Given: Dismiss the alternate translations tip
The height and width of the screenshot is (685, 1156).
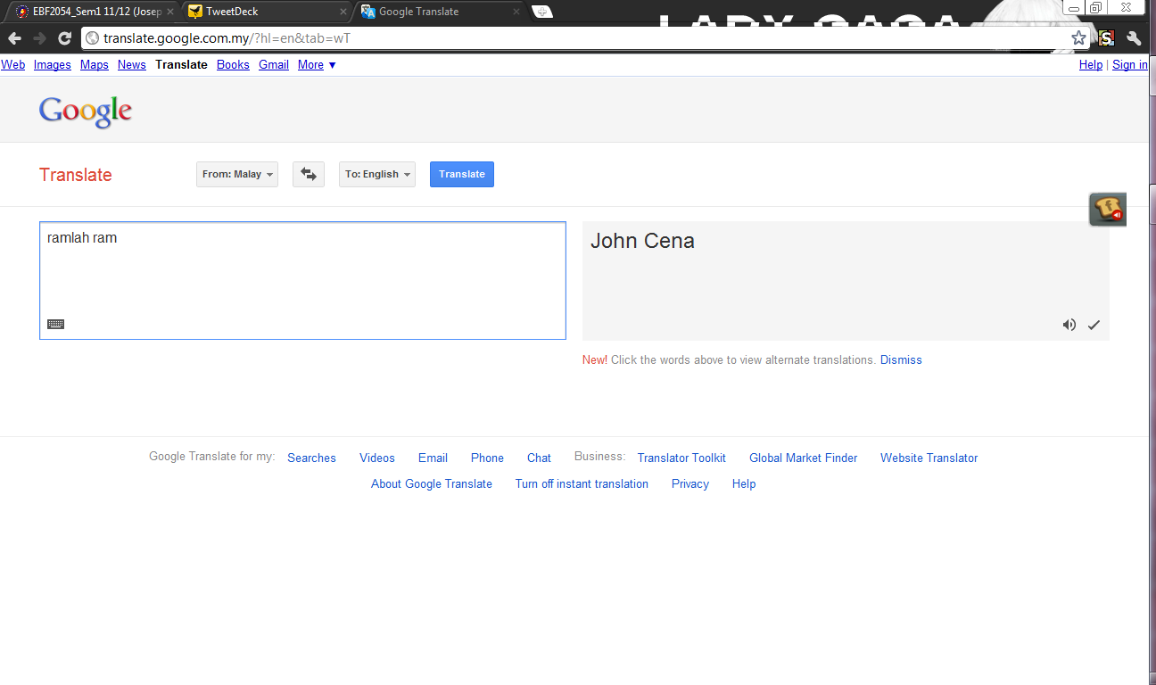Looking at the screenshot, I should [x=901, y=359].
